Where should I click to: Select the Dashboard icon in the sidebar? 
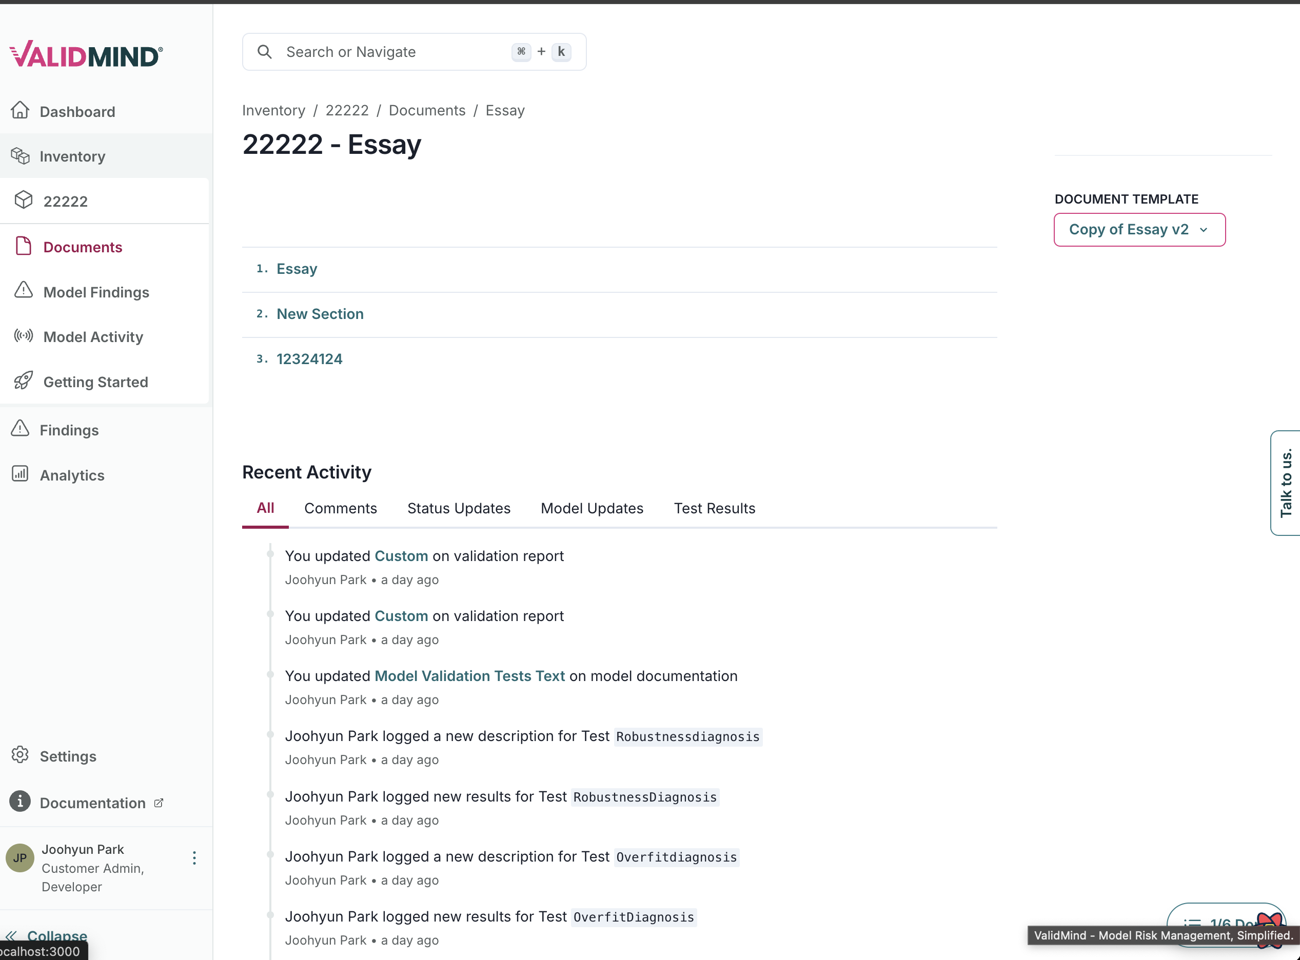point(21,110)
